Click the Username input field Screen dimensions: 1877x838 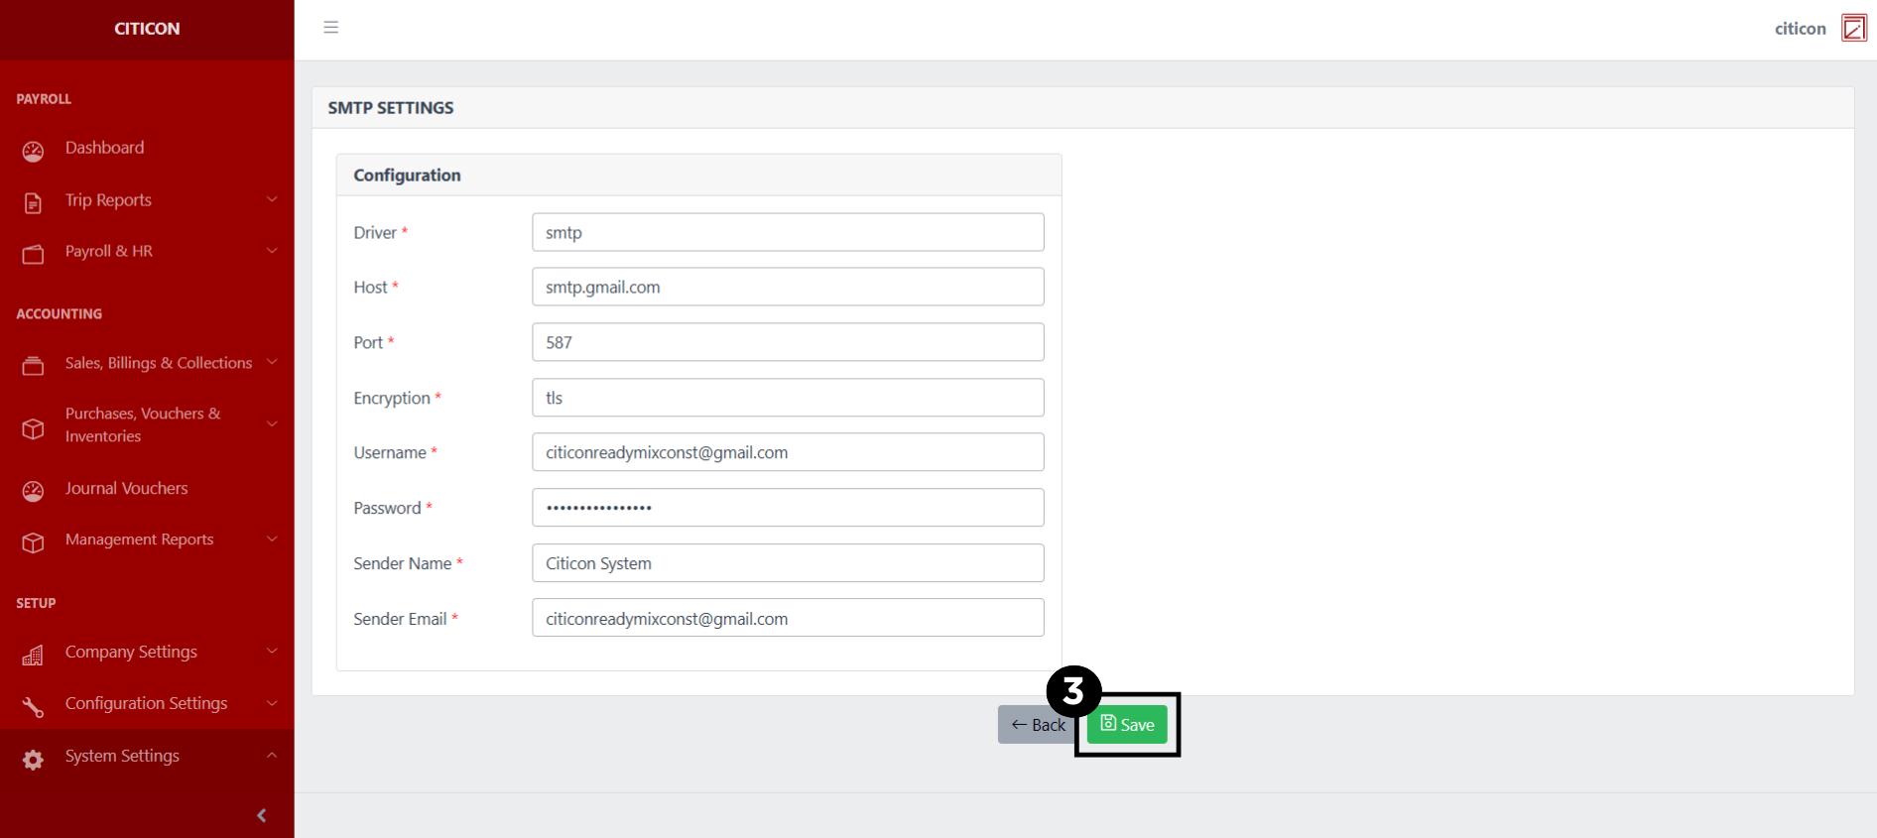[788, 452]
